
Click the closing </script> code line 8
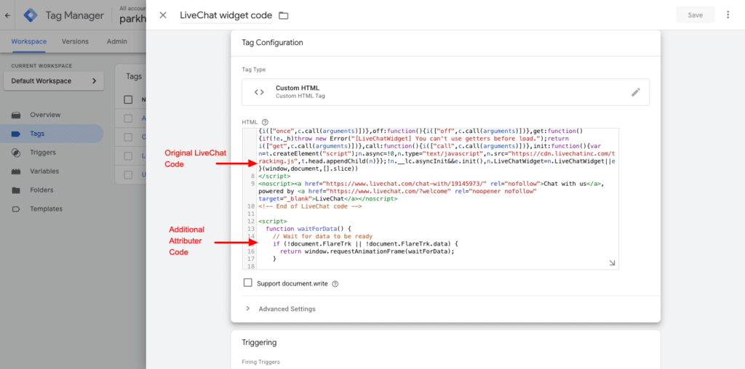274,176
